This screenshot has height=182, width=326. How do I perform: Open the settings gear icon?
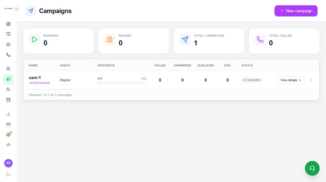8,135
